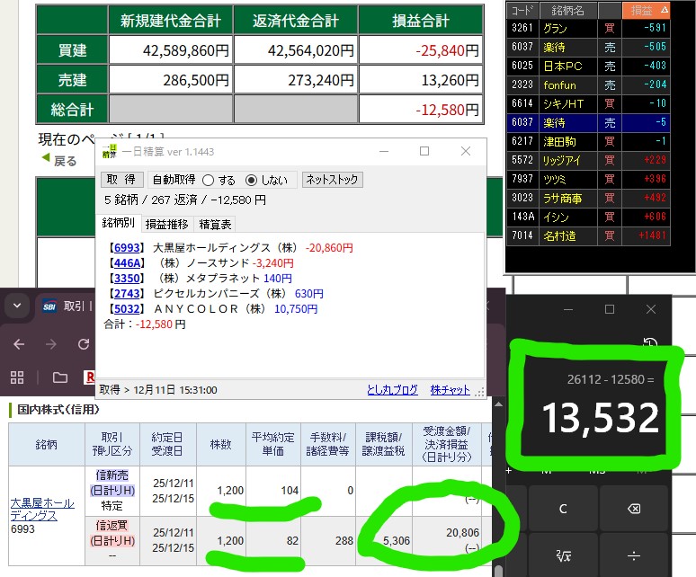696x577 pixels.
Task: Open the 6993 stock code link
Action: 124,248
